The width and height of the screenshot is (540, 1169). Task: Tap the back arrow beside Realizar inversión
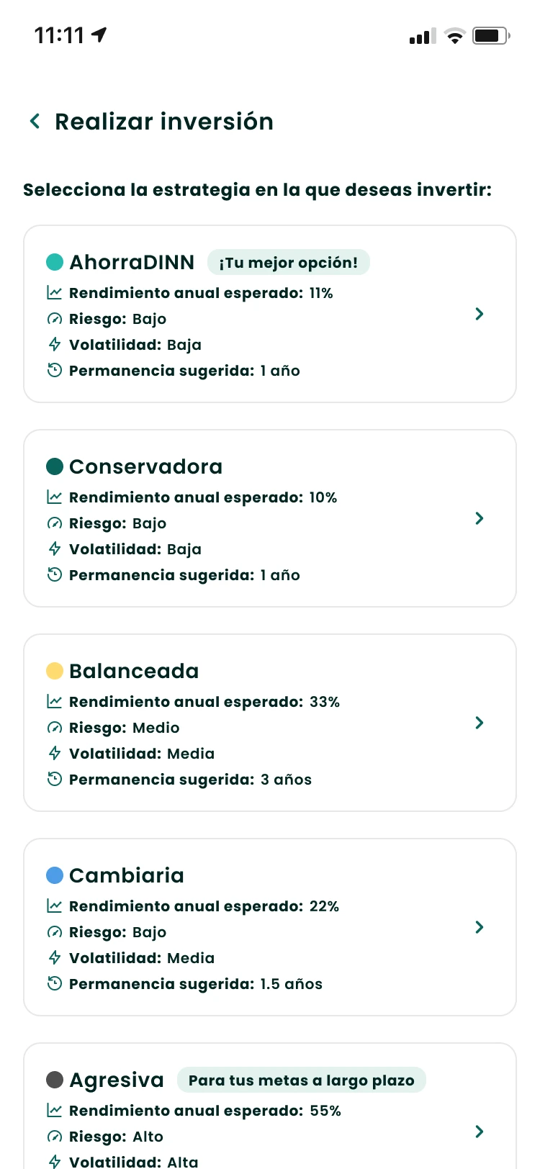pos(35,122)
